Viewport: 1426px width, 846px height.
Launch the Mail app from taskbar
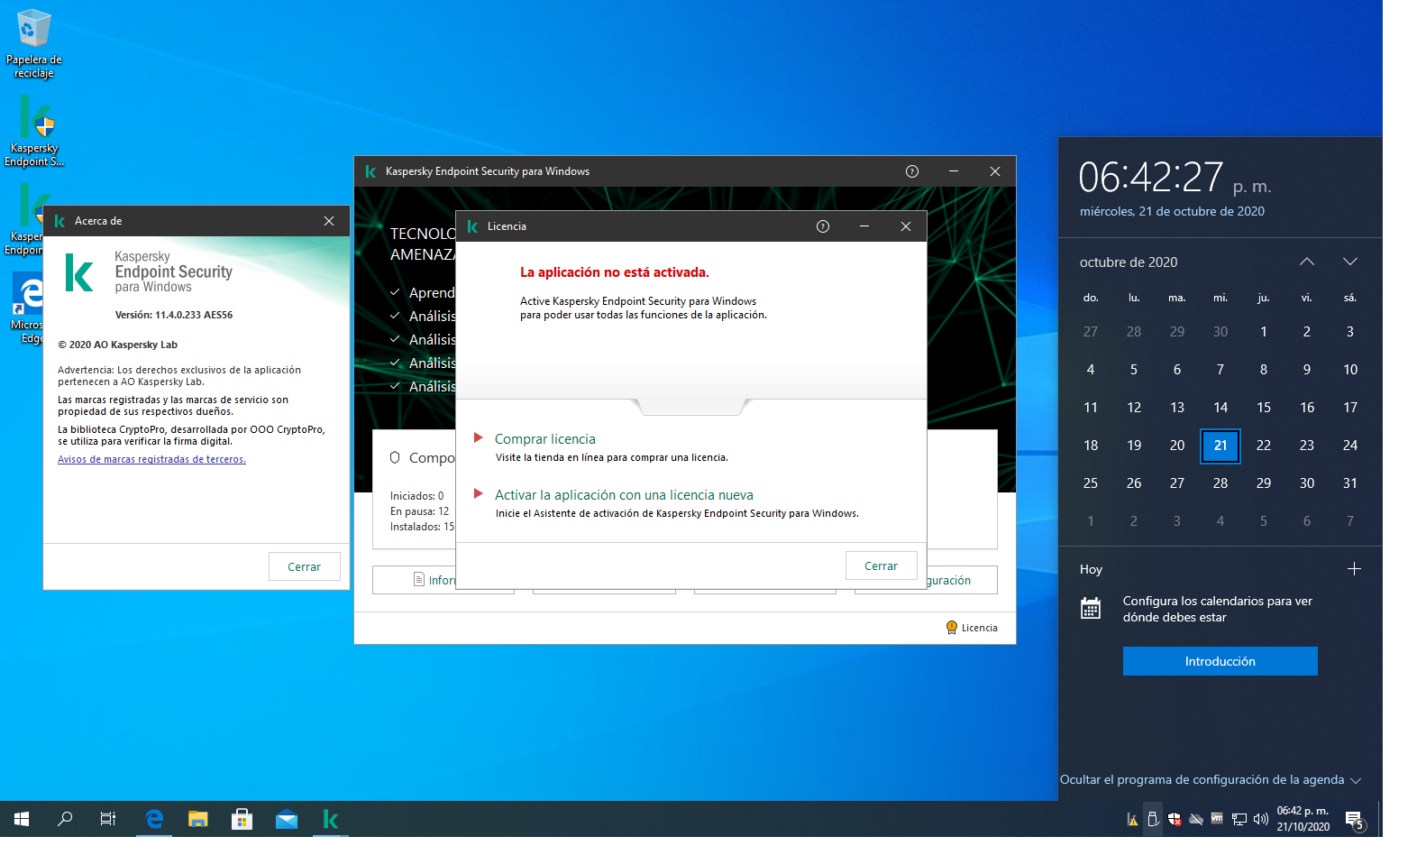coord(287,819)
